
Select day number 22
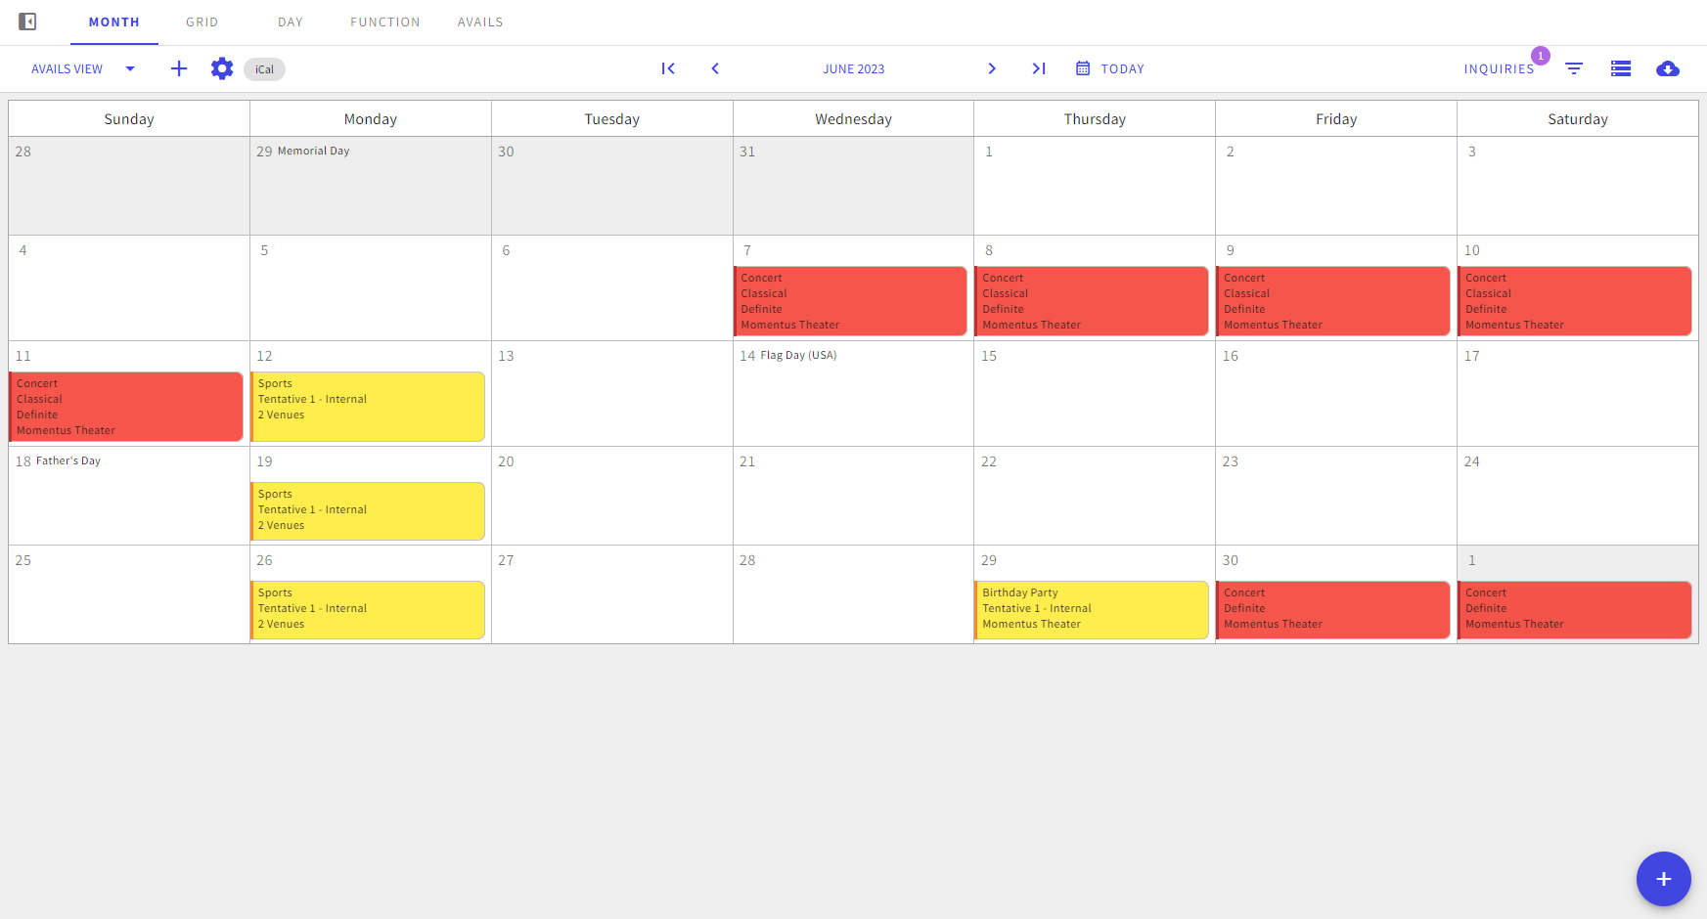(989, 461)
